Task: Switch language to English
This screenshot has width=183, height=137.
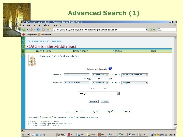Action: 95,111
